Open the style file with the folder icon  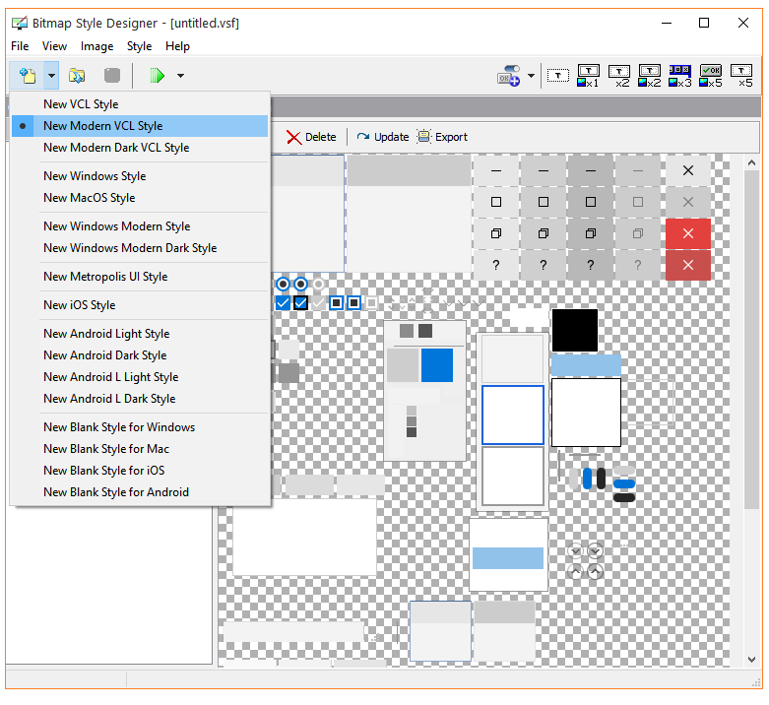click(77, 76)
